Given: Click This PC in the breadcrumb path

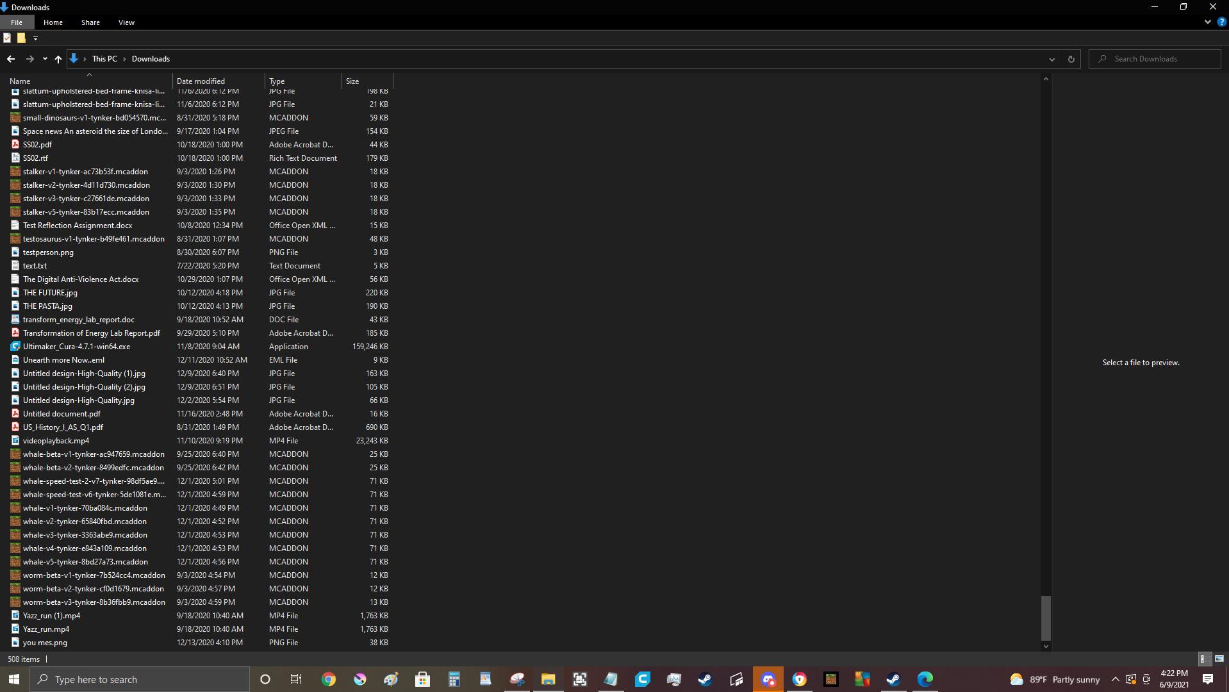Looking at the screenshot, I should pos(104,59).
